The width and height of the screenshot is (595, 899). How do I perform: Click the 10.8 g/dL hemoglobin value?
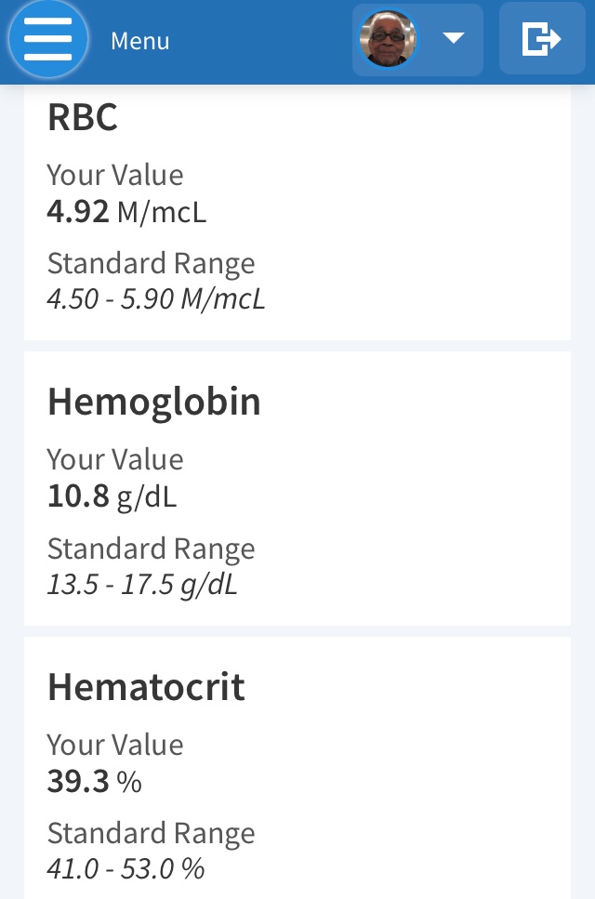112,496
